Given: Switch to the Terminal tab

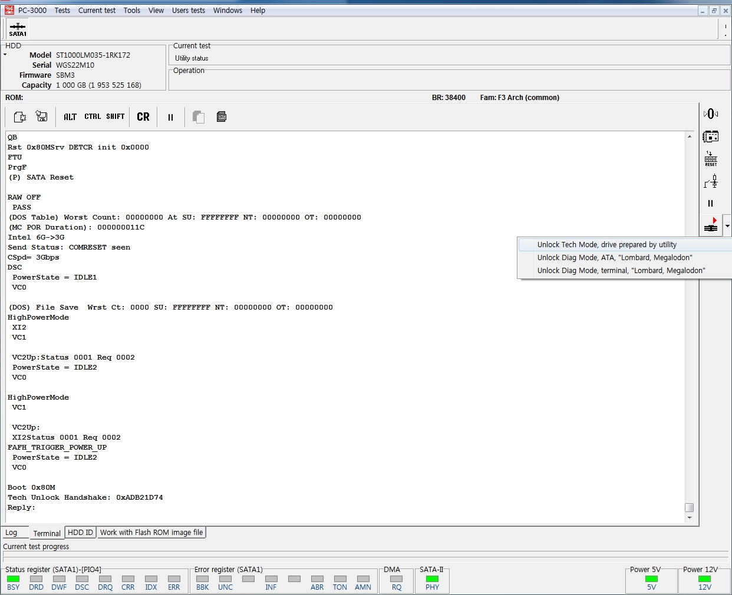Looking at the screenshot, I should point(47,533).
